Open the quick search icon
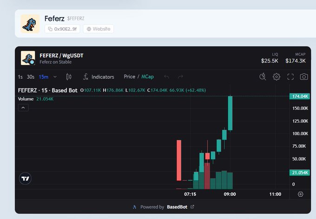The height and width of the screenshot is (219, 316). click(263, 77)
